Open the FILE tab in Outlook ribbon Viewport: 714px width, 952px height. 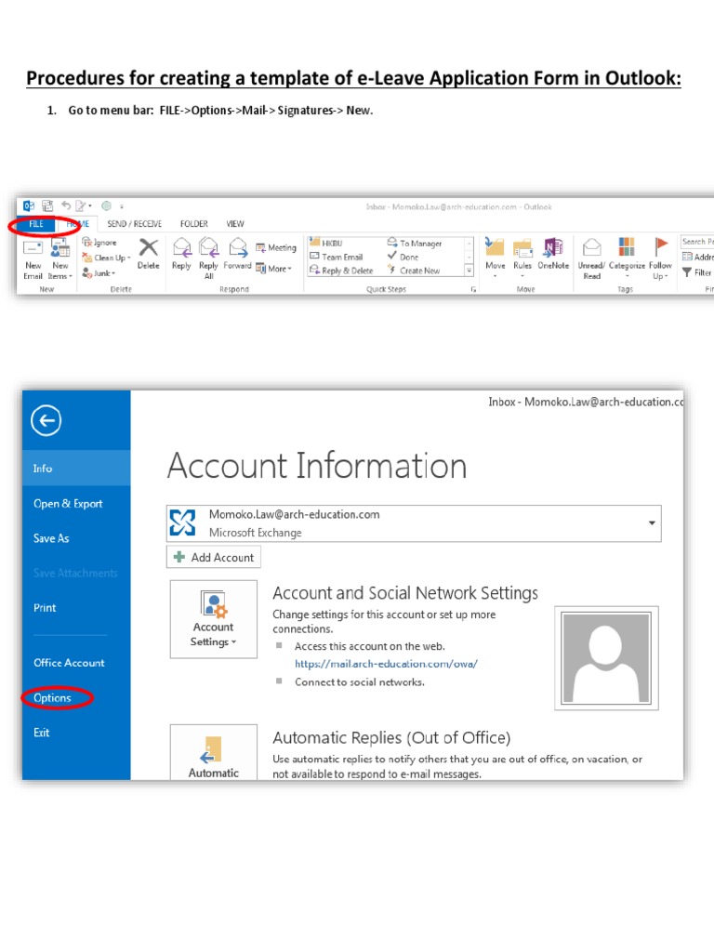pyautogui.click(x=36, y=224)
